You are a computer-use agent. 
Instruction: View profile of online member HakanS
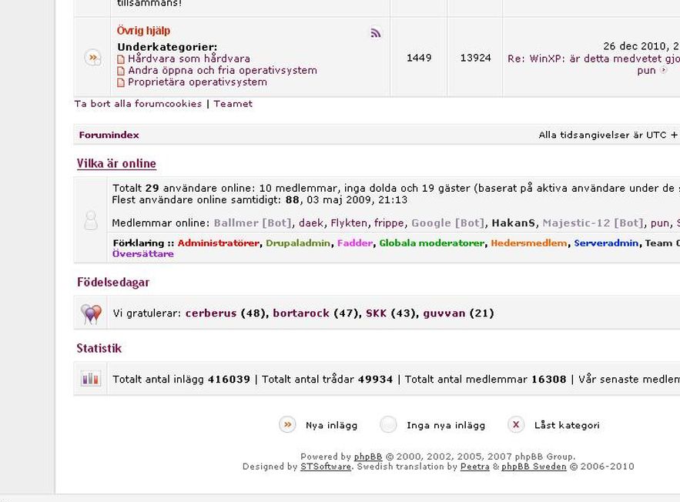[514, 223]
